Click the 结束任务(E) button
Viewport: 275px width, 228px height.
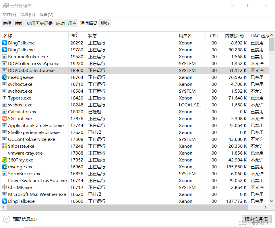click(257, 219)
